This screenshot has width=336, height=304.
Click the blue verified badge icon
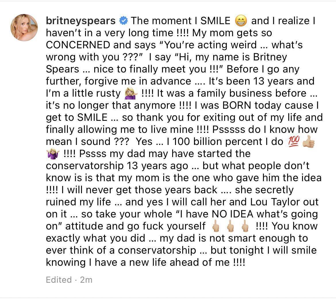pyautogui.click(x=124, y=20)
